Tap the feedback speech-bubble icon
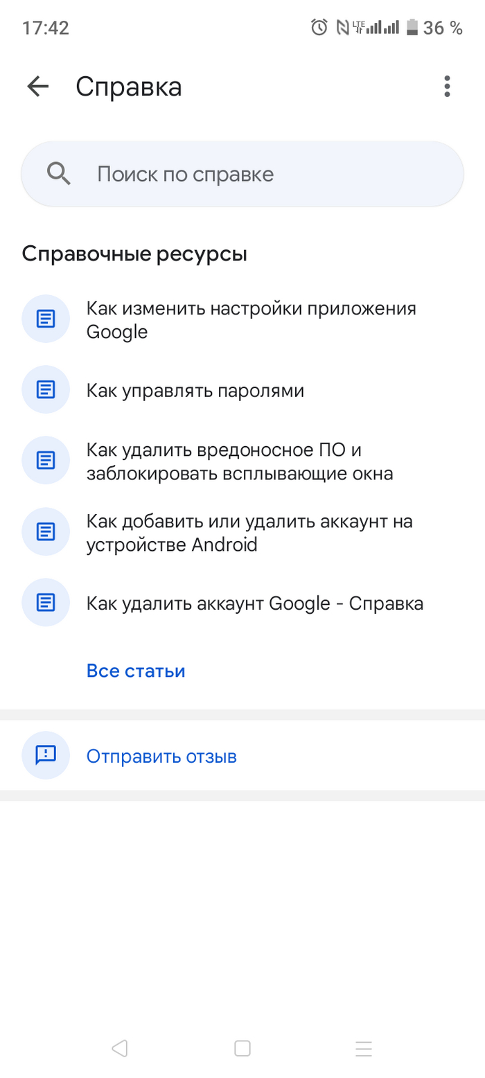 click(46, 754)
